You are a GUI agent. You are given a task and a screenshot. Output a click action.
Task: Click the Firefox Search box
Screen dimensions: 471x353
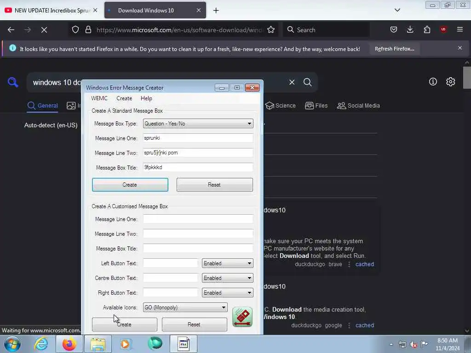click(x=326, y=30)
